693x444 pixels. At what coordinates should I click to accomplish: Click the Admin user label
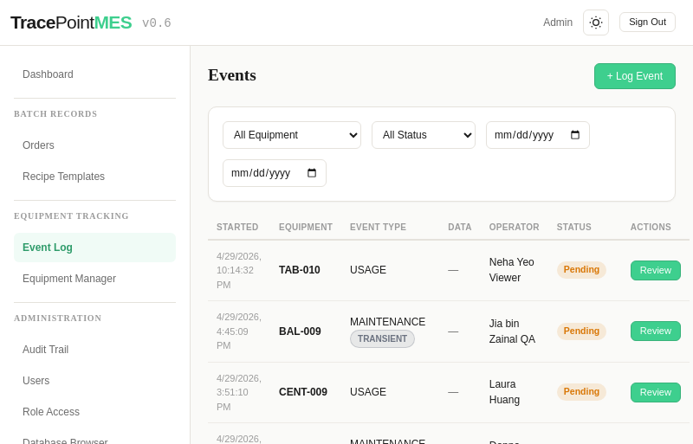558,23
